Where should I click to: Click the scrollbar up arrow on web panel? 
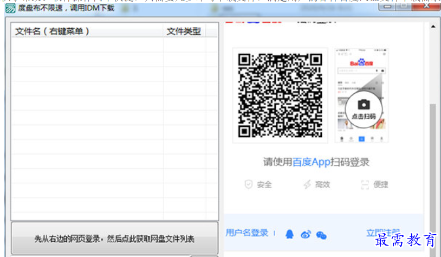pos(433,27)
